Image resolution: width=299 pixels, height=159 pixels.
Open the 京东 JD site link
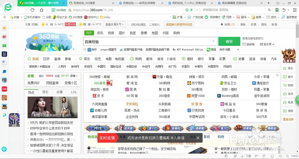pos(98,96)
